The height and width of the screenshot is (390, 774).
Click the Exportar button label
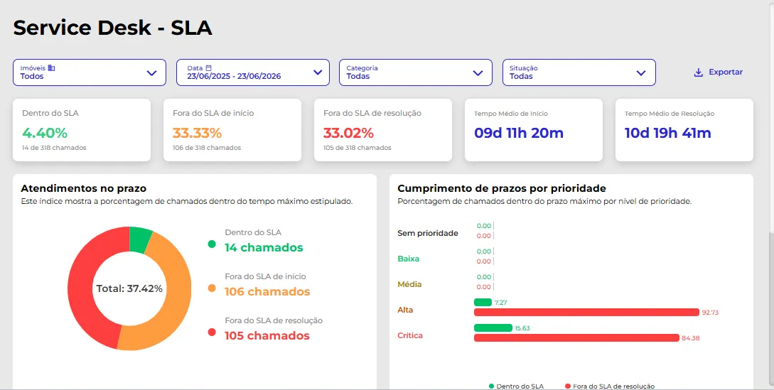point(726,72)
